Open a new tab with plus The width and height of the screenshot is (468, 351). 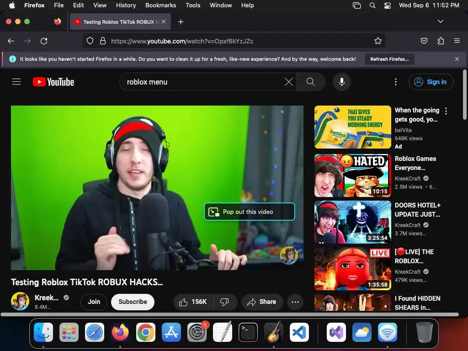point(181,22)
